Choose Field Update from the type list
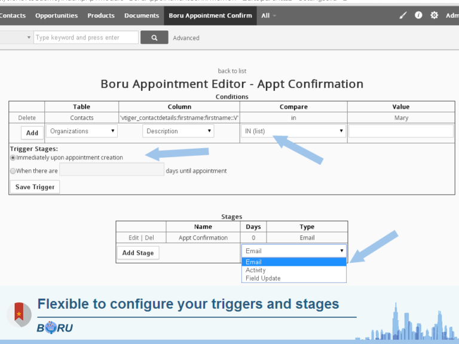The height and width of the screenshot is (344, 459). (x=294, y=278)
